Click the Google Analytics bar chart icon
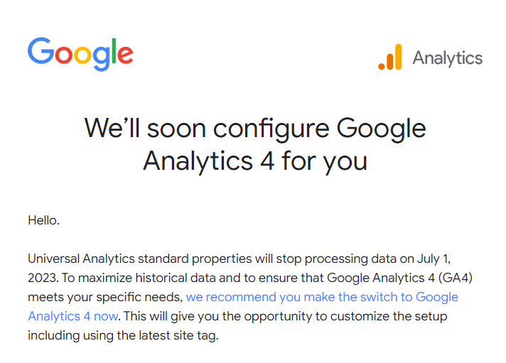 pos(389,58)
